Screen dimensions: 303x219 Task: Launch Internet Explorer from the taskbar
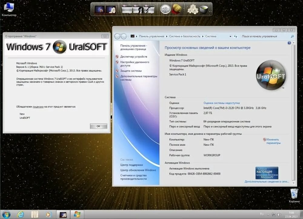point(20,214)
